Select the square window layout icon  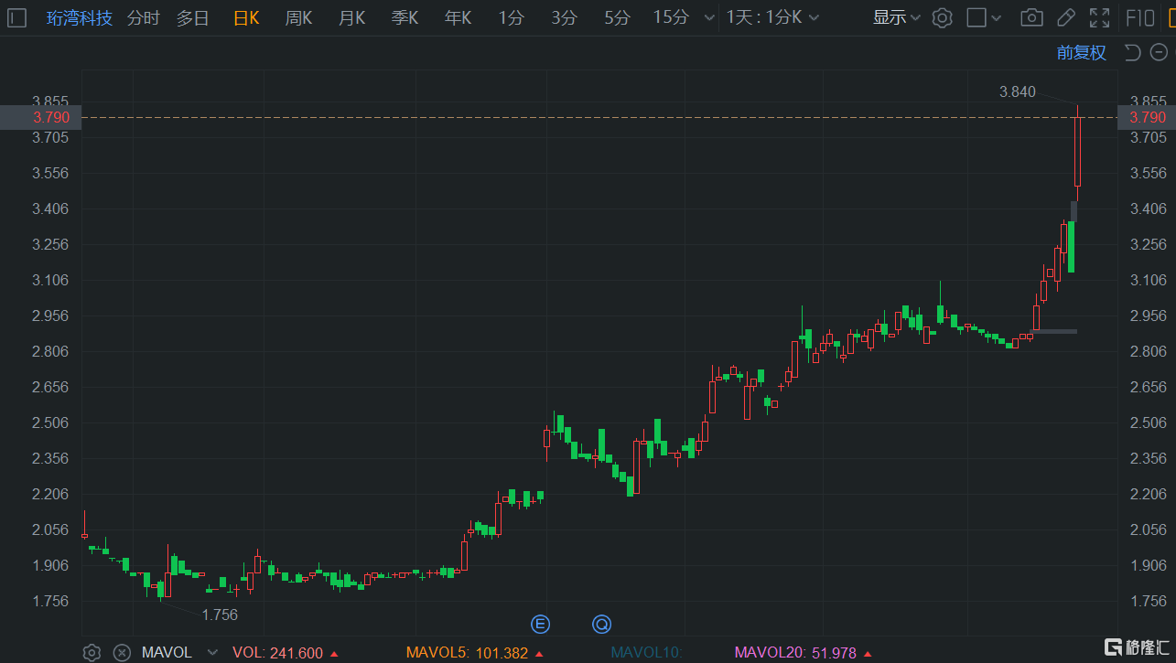(x=976, y=17)
